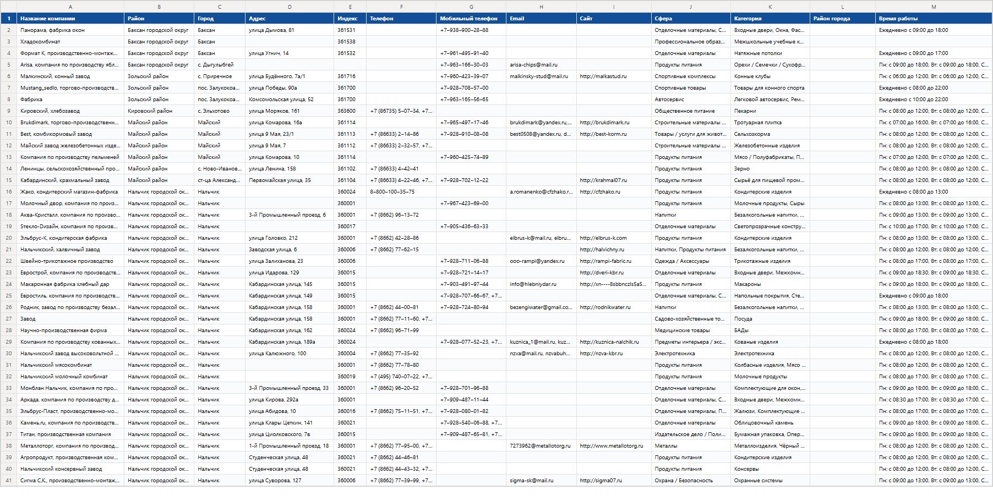Select row 1 number header
Viewport: 993px width, 496px height.
coord(9,18)
